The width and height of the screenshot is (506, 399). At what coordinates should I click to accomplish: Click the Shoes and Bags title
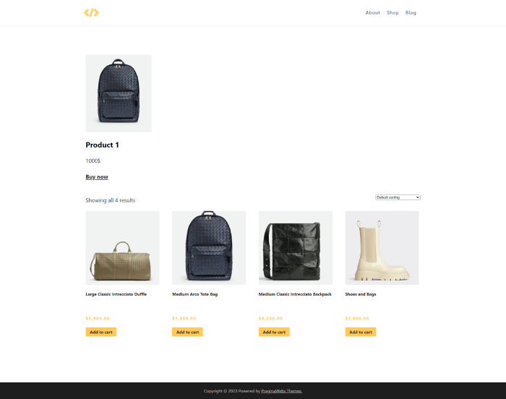[x=361, y=294]
